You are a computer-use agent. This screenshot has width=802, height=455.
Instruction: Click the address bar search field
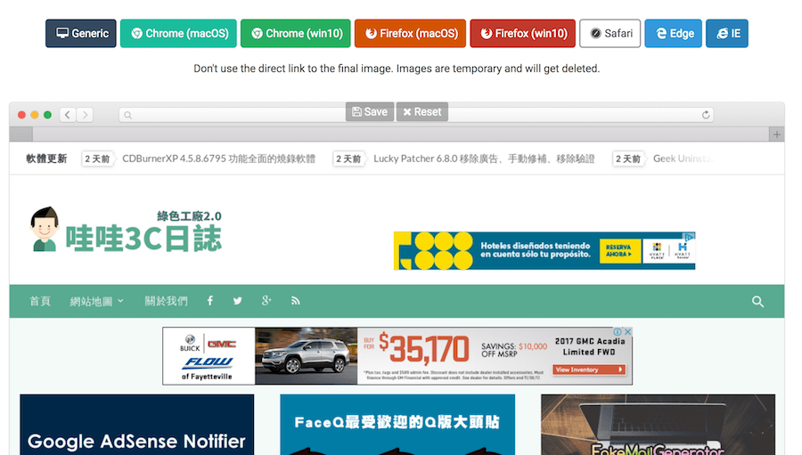pos(416,115)
